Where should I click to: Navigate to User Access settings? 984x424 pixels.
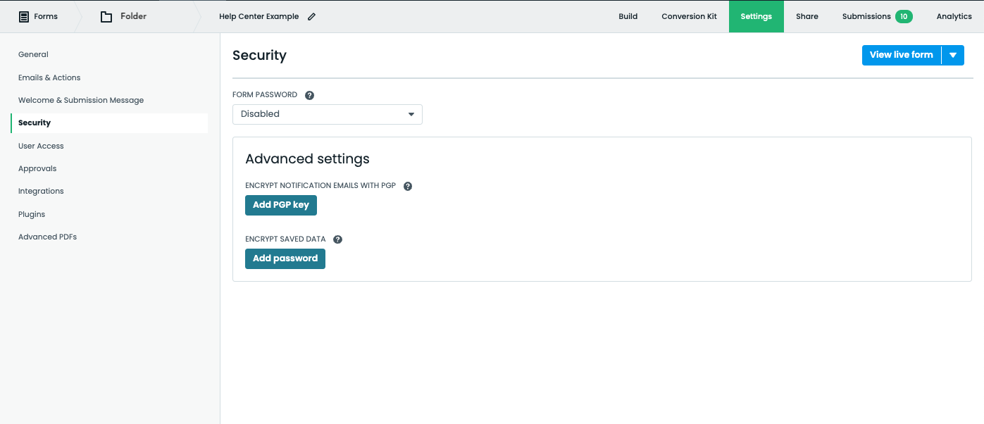(41, 146)
